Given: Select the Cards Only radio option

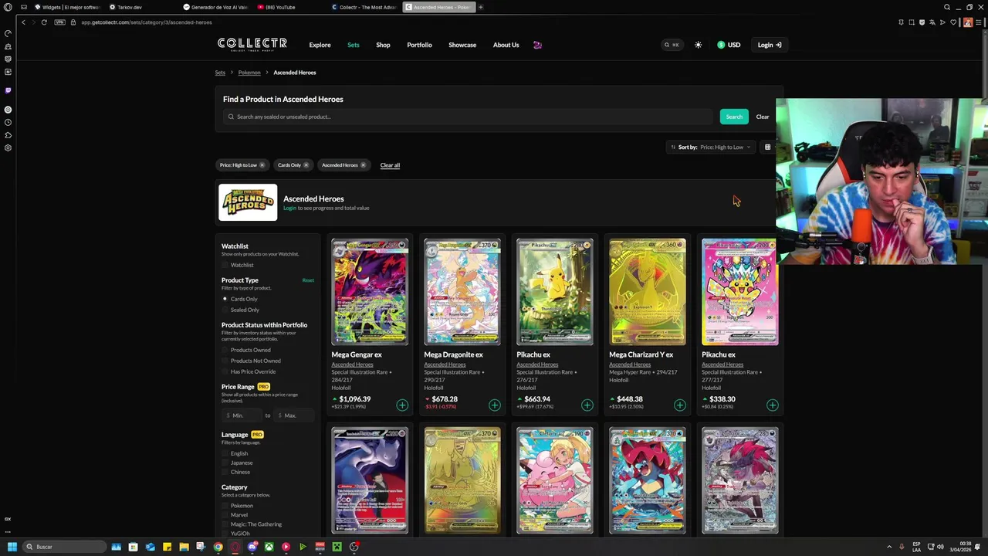Looking at the screenshot, I should pos(225,299).
